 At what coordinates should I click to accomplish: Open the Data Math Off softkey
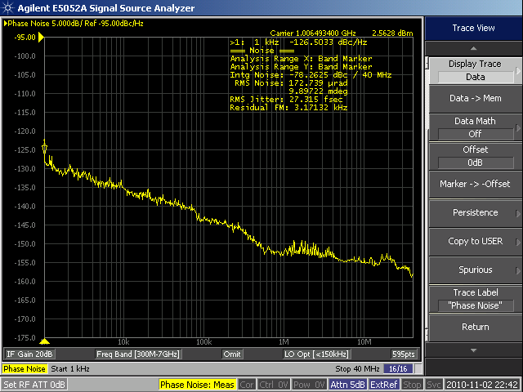tap(475, 127)
